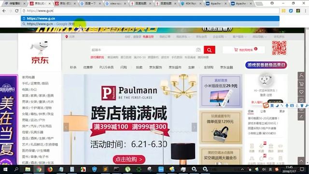Open the Chrome three-dot menu
The height and width of the screenshot is (174, 309).
[x=305, y=11]
